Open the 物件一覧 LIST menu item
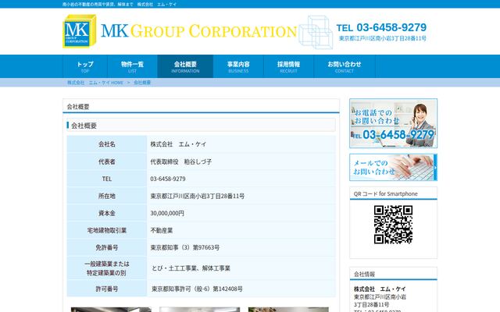Image resolution: width=500 pixels, height=312 pixels. (x=132, y=66)
